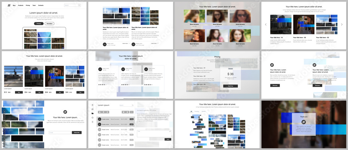
Task: Open the folder icon in mail sidebar
Action: (93, 113)
